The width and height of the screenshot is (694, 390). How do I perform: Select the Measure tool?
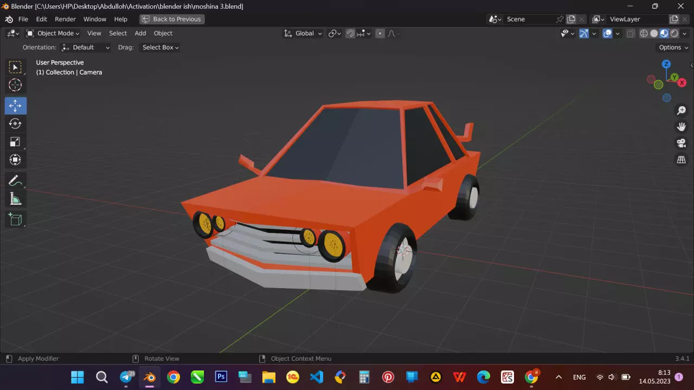[x=15, y=199]
